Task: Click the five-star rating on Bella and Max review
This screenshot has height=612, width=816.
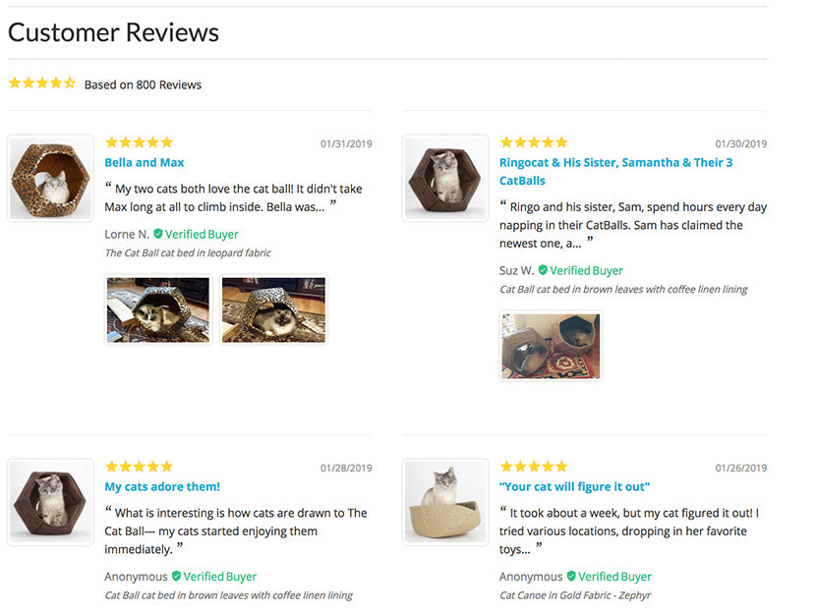Action: click(139, 142)
